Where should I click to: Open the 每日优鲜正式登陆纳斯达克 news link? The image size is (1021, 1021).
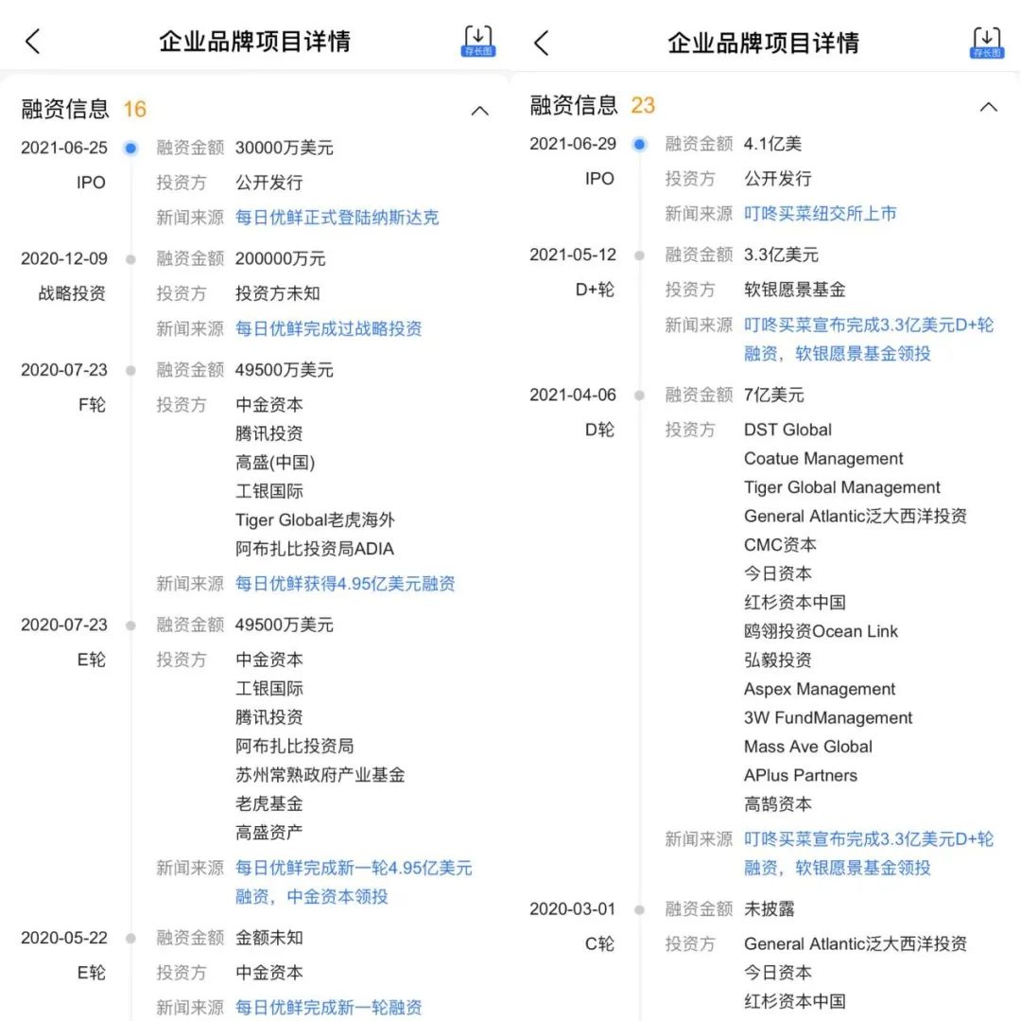tap(337, 218)
